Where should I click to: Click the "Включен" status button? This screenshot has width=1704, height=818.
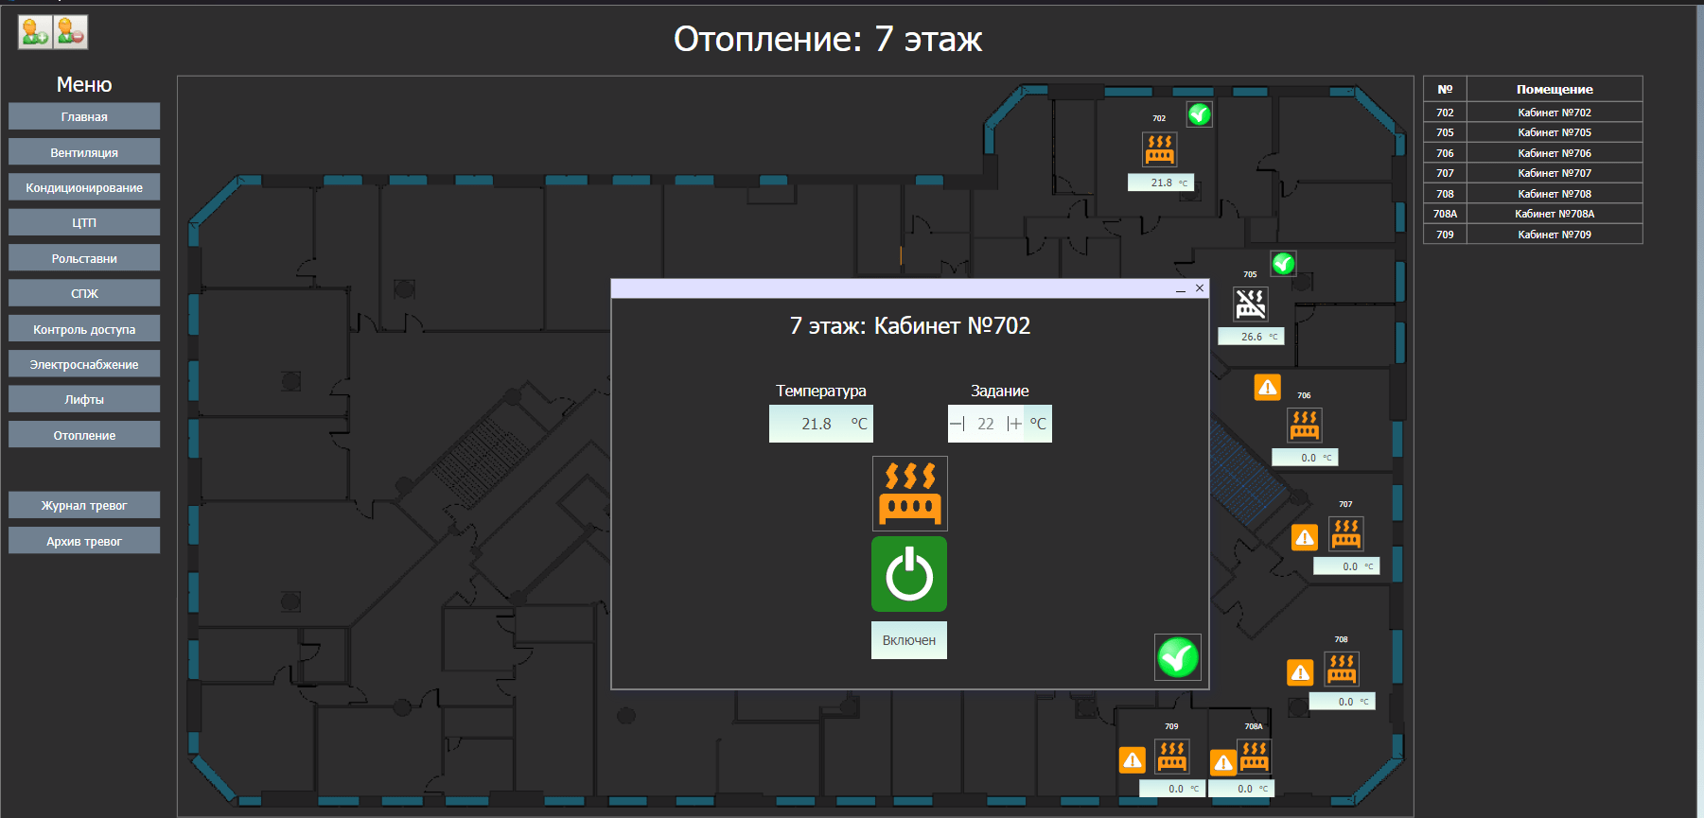908,640
